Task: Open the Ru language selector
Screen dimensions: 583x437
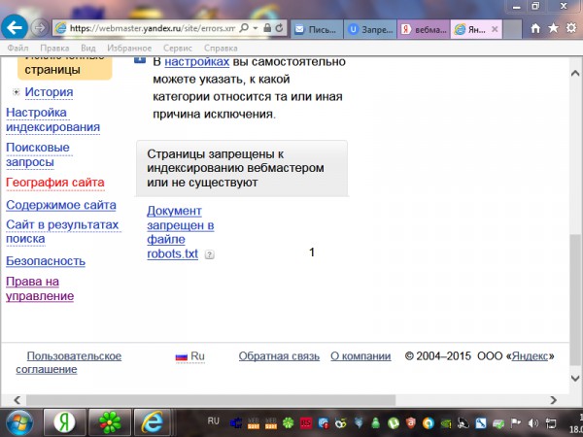Action: tap(190, 356)
